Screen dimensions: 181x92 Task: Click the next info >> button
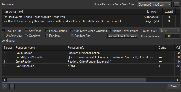[12, 86]
